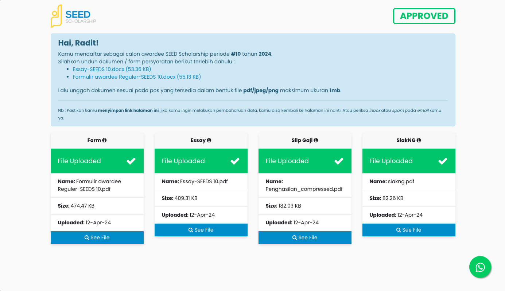Click size value 82.26 KB

[x=393, y=198]
